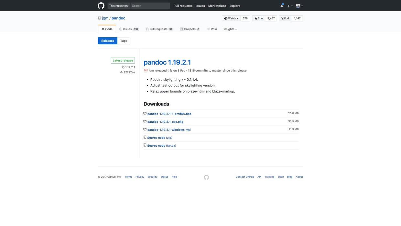View the 378 watchers count
The image size is (401, 226).
point(245,18)
